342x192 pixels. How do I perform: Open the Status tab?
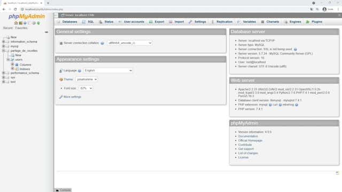tap(106, 22)
